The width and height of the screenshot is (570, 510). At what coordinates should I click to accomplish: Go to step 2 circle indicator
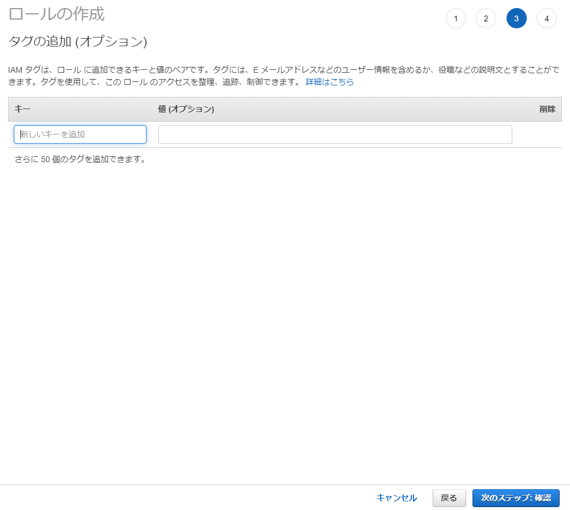486,18
